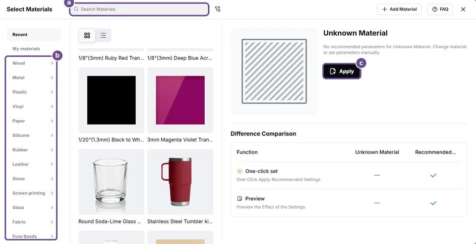Open the Glass category
Viewport: 476px width, 244px height.
click(18, 208)
